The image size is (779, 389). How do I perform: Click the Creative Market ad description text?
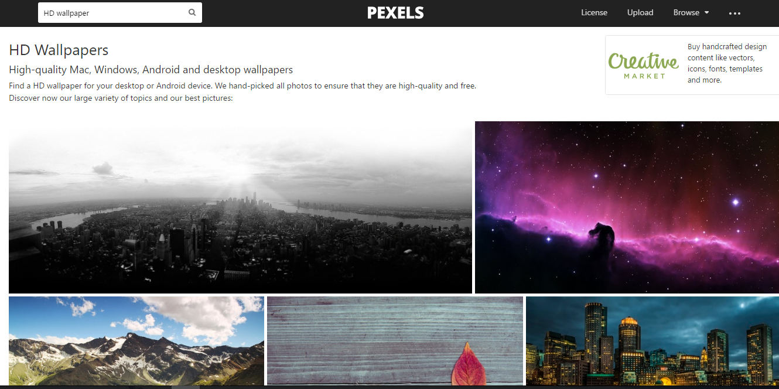coord(727,63)
